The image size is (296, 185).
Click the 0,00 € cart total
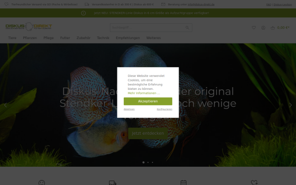[283, 28]
